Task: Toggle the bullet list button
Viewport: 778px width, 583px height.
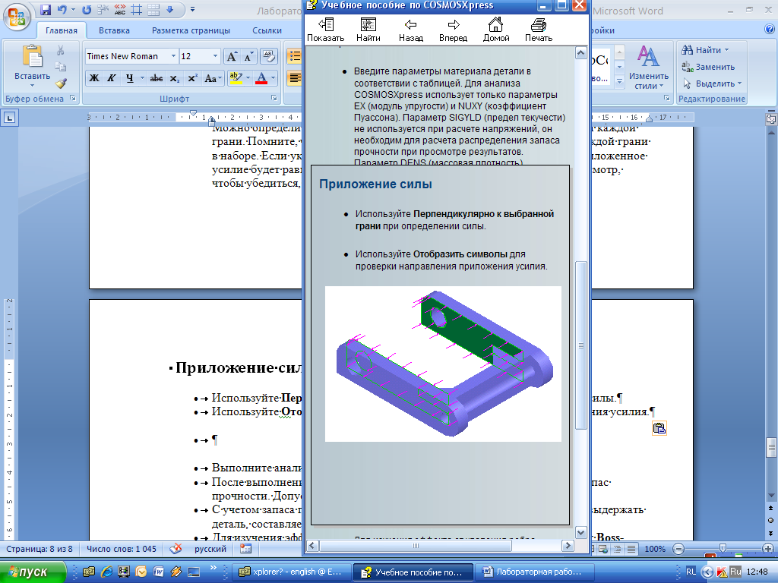Action: pyautogui.click(x=295, y=56)
